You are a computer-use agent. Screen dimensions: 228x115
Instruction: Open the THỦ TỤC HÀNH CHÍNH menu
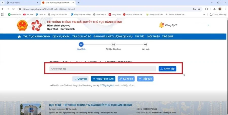[37, 37]
